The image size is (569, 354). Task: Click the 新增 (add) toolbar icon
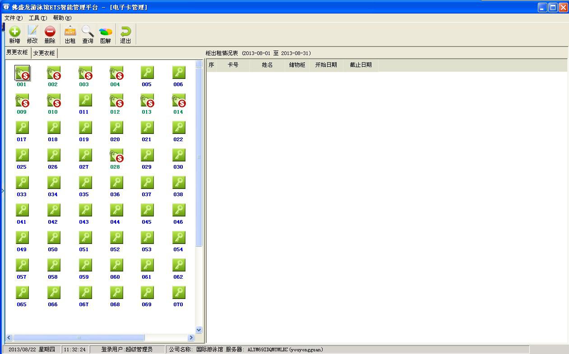pyautogui.click(x=14, y=34)
